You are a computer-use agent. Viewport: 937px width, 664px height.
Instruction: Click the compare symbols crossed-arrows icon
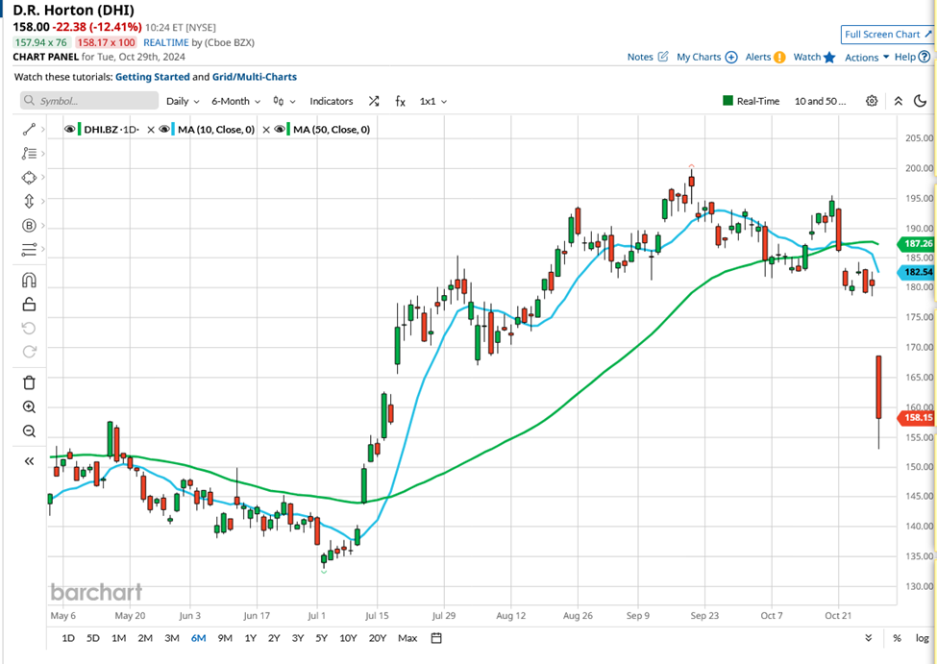[373, 101]
